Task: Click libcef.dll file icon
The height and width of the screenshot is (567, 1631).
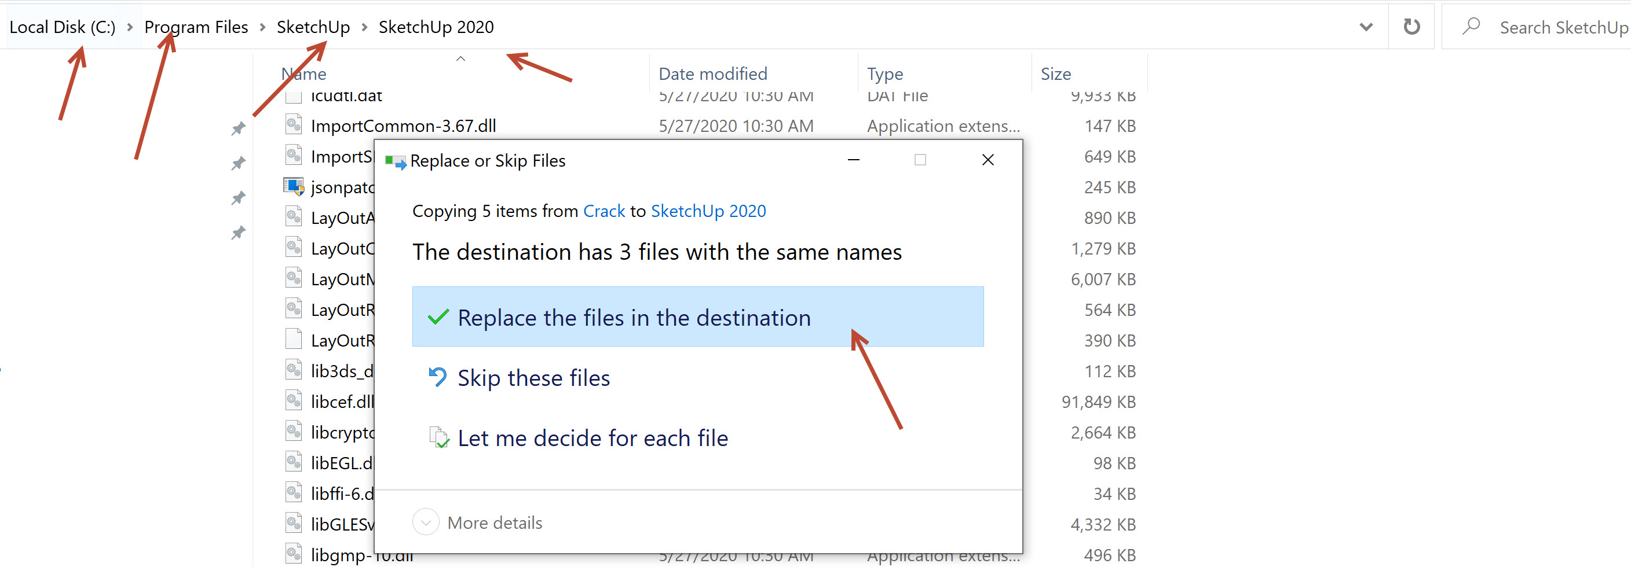Action: [x=293, y=400]
